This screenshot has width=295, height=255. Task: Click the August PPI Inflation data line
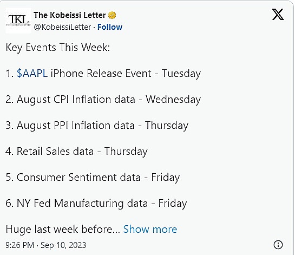point(97,126)
